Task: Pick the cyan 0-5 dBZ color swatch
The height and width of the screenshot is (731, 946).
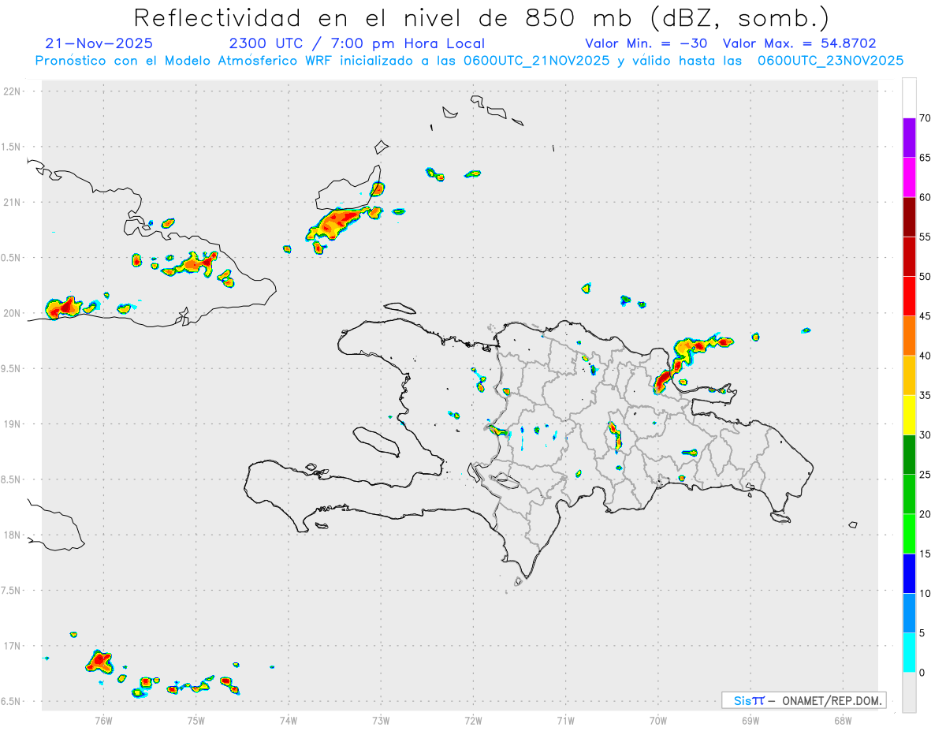Action: [x=909, y=653]
